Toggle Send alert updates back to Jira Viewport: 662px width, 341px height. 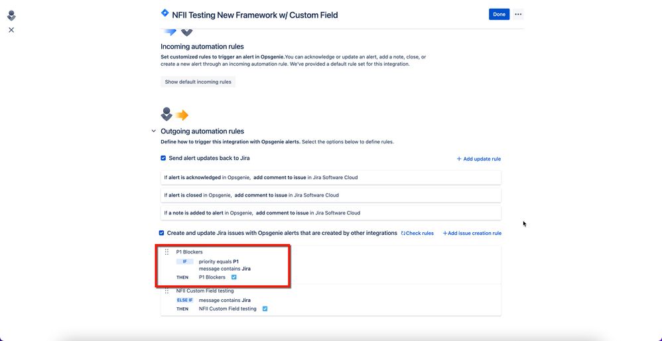tap(163, 159)
